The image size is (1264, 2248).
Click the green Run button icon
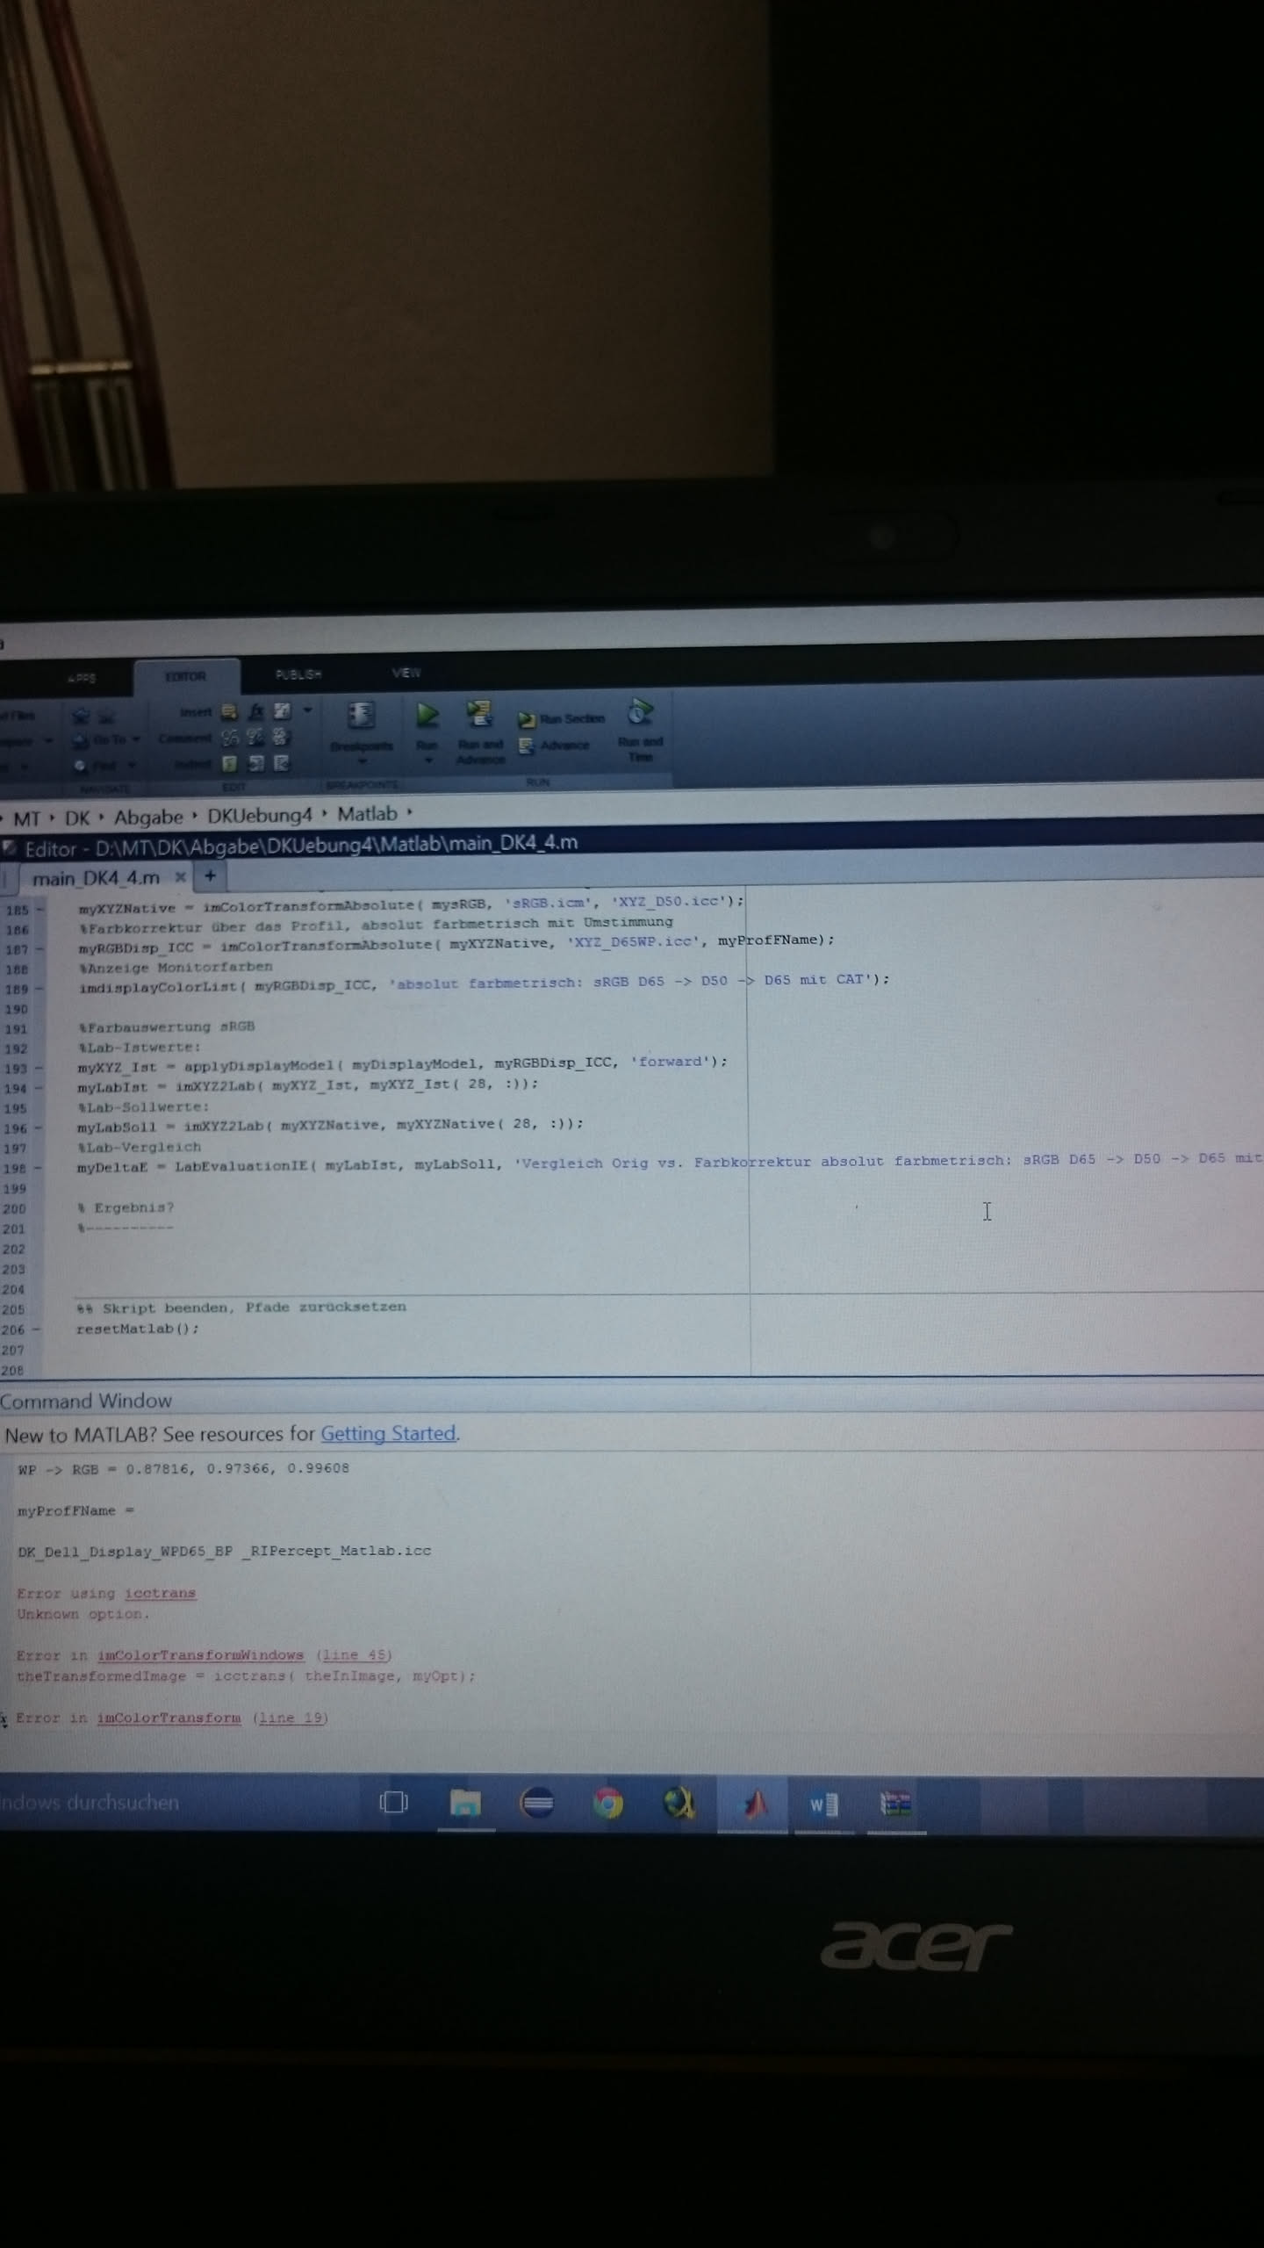point(427,715)
